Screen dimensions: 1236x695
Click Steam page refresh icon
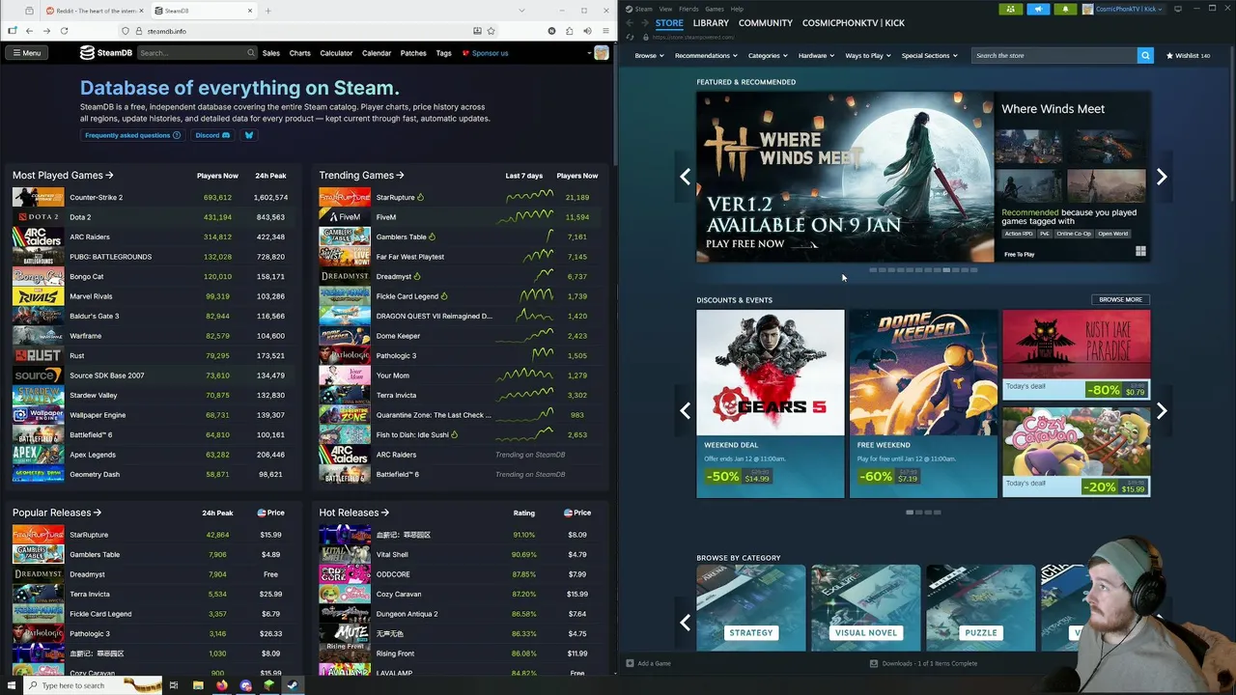click(630, 38)
